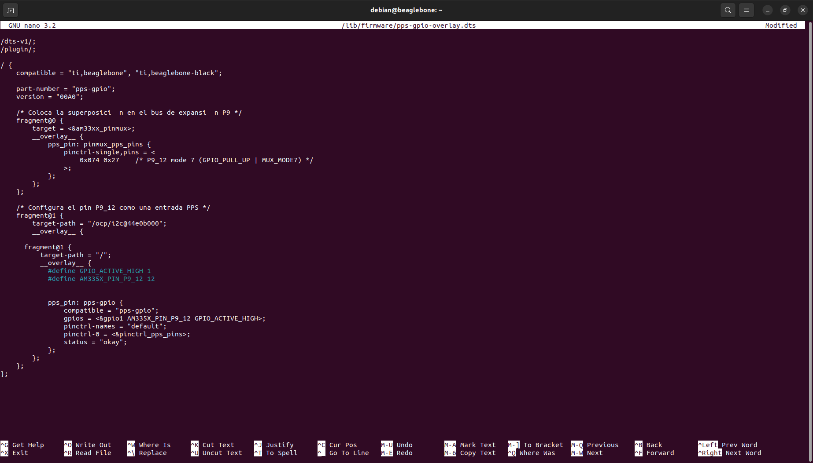Click the target-path "/ocp/i2c@44e0b000" line
The height and width of the screenshot is (463, 813).
(99, 223)
